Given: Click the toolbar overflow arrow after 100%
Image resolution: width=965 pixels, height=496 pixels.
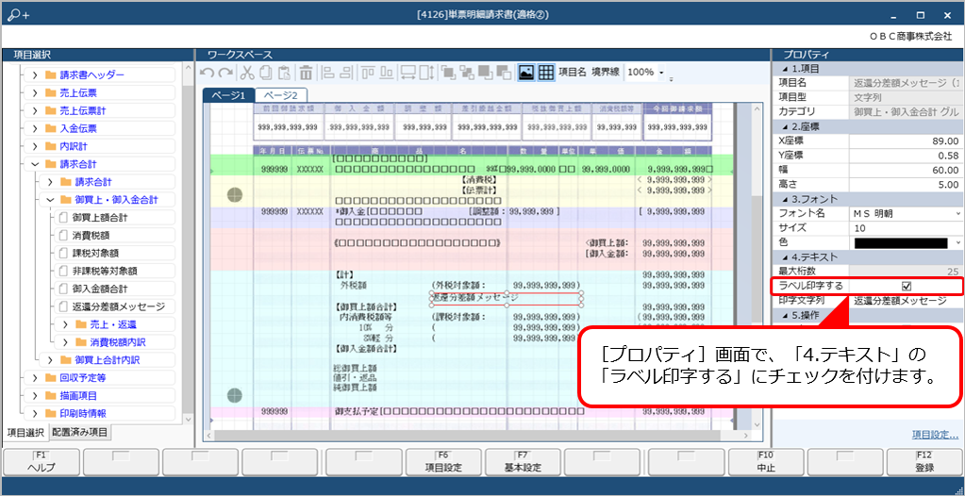Looking at the screenshot, I should [672, 79].
